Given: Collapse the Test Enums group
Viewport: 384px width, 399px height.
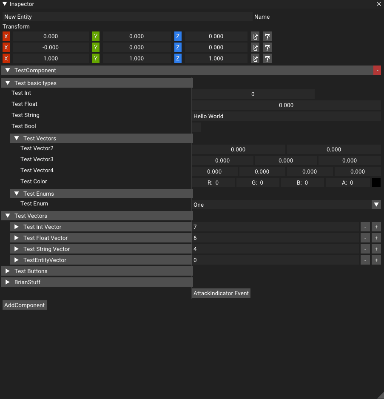Looking at the screenshot, I should pyautogui.click(x=102, y=194).
